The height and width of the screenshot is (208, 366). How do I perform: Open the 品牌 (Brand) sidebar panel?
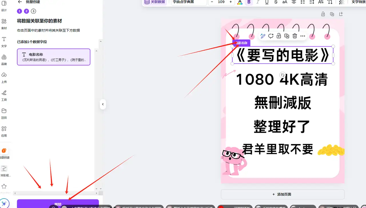coord(4,60)
